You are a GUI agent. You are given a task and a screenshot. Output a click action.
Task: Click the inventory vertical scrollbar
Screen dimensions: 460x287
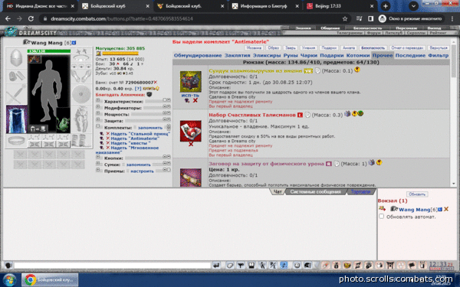pyautogui.click(x=454, y=113)
